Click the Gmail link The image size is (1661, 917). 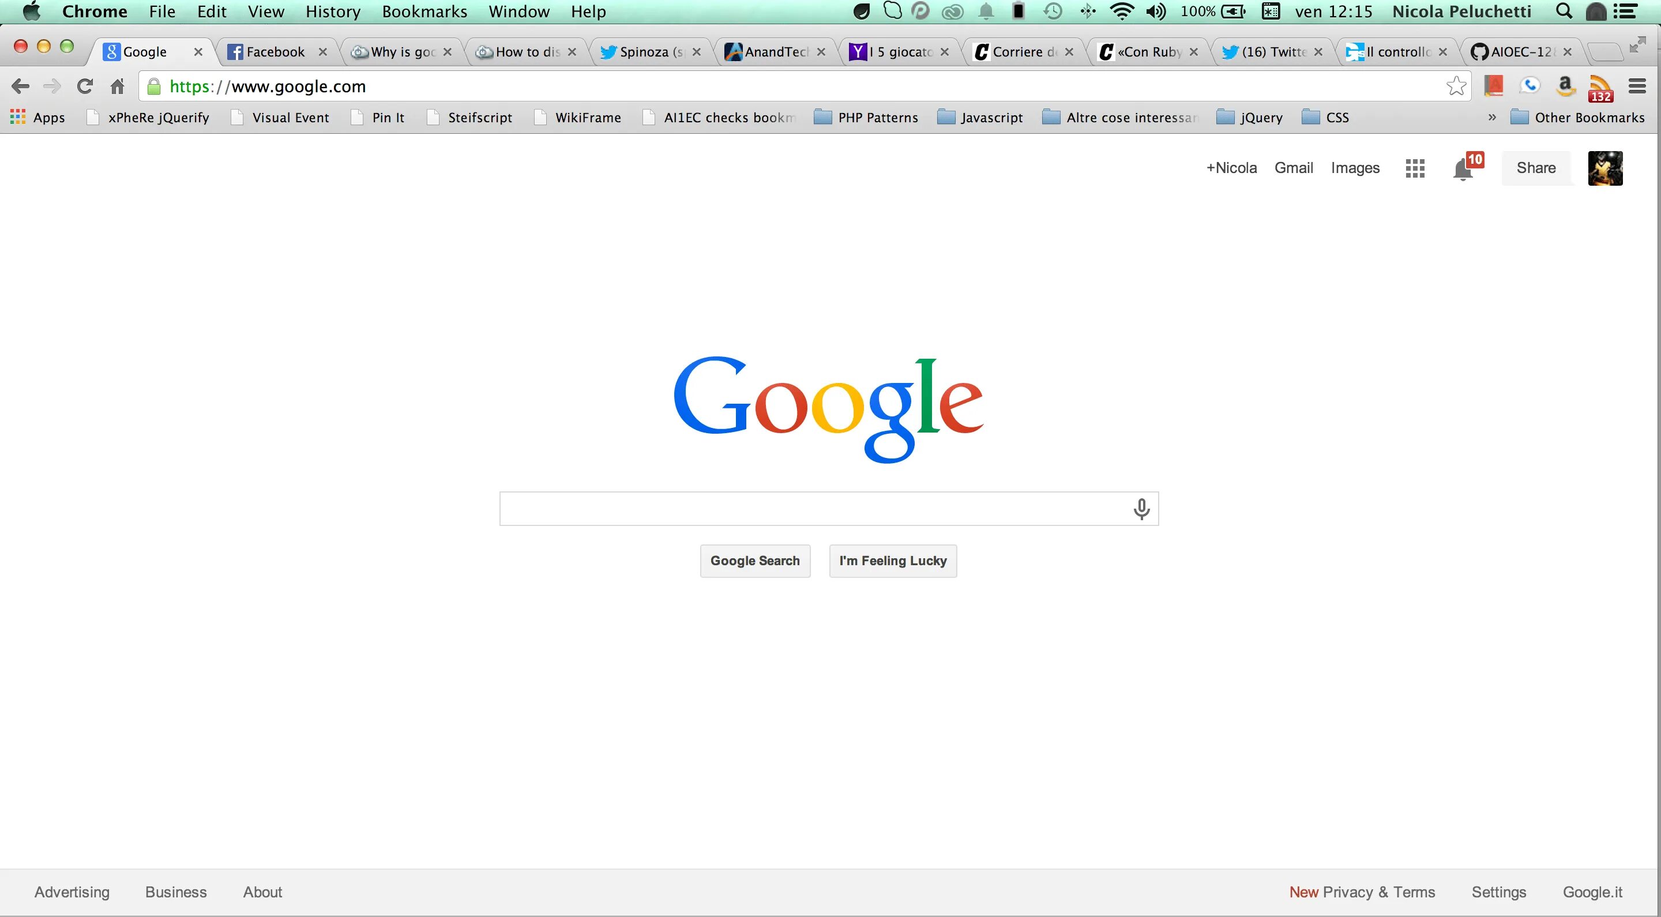[x=1292, y=167]
